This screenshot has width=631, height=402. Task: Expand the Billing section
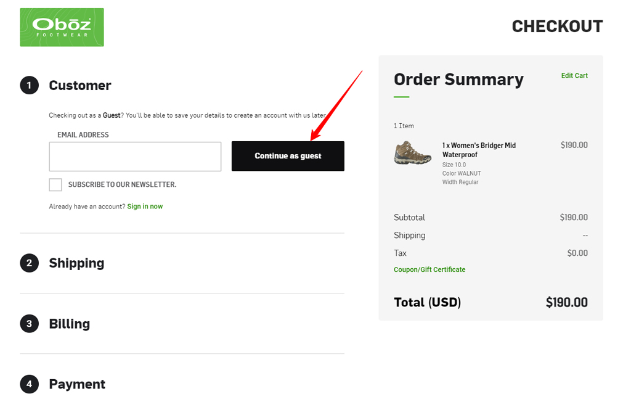[69, 323]
